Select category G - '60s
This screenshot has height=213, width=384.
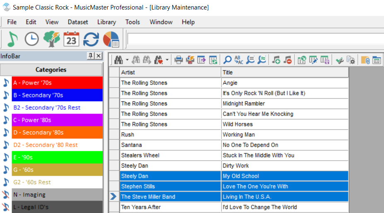point(57,170)
